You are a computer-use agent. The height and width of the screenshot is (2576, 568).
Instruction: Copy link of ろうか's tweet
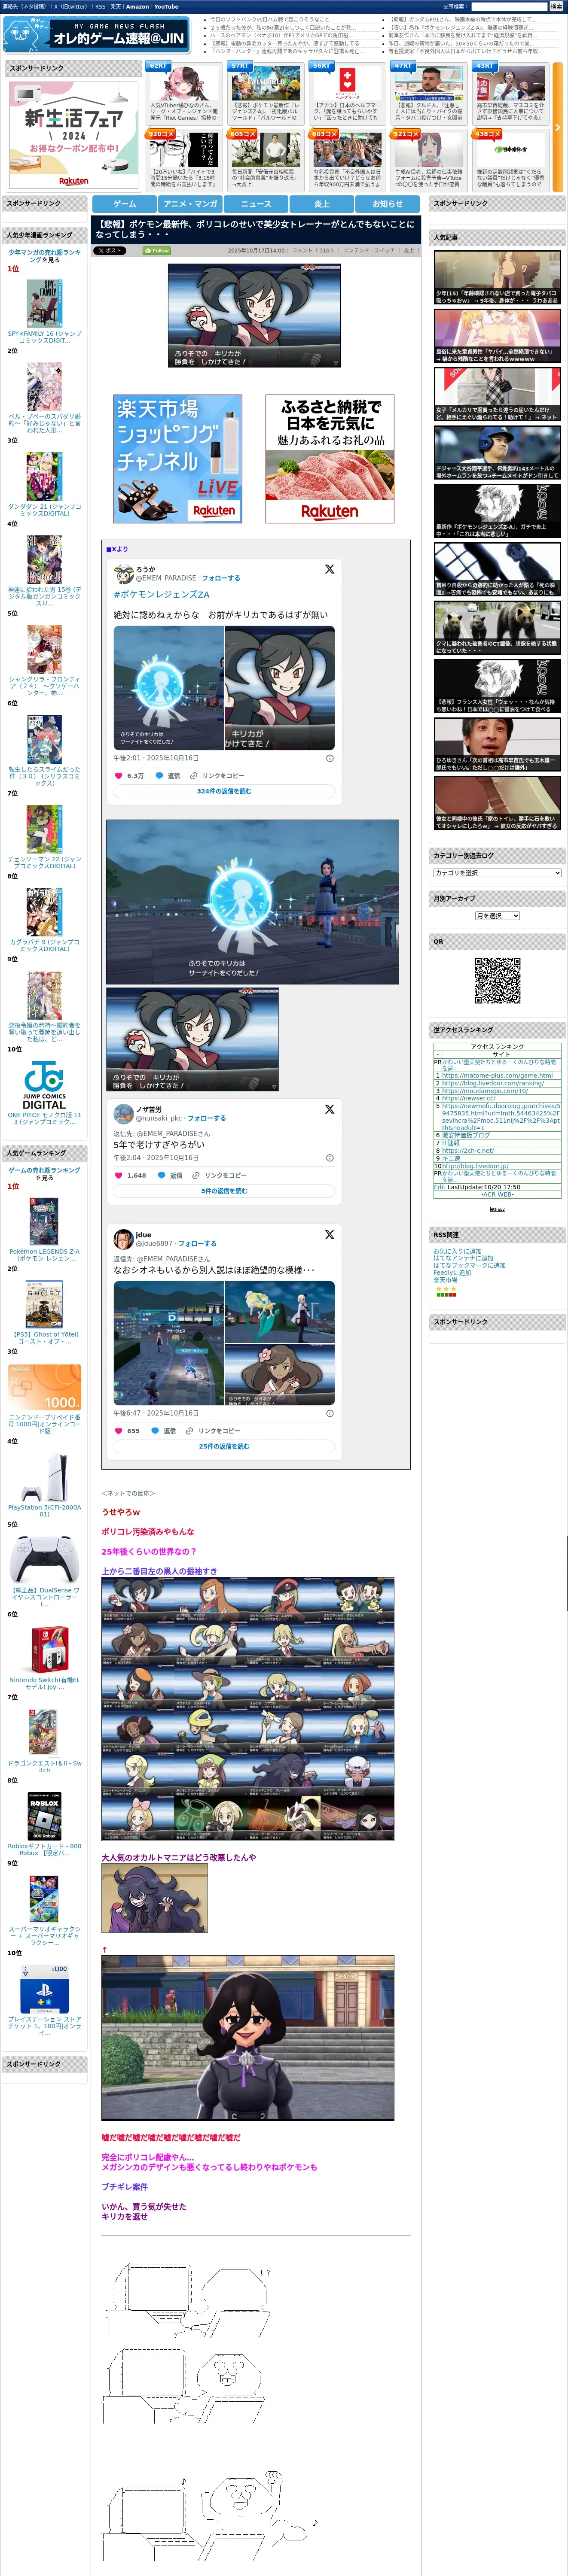pos(217,775)
